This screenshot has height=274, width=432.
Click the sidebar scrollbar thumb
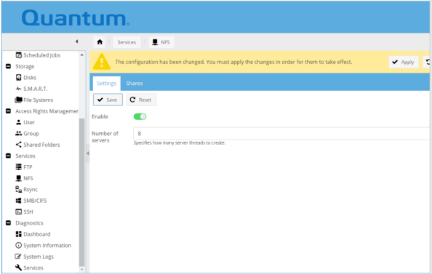tap(82, 192)
